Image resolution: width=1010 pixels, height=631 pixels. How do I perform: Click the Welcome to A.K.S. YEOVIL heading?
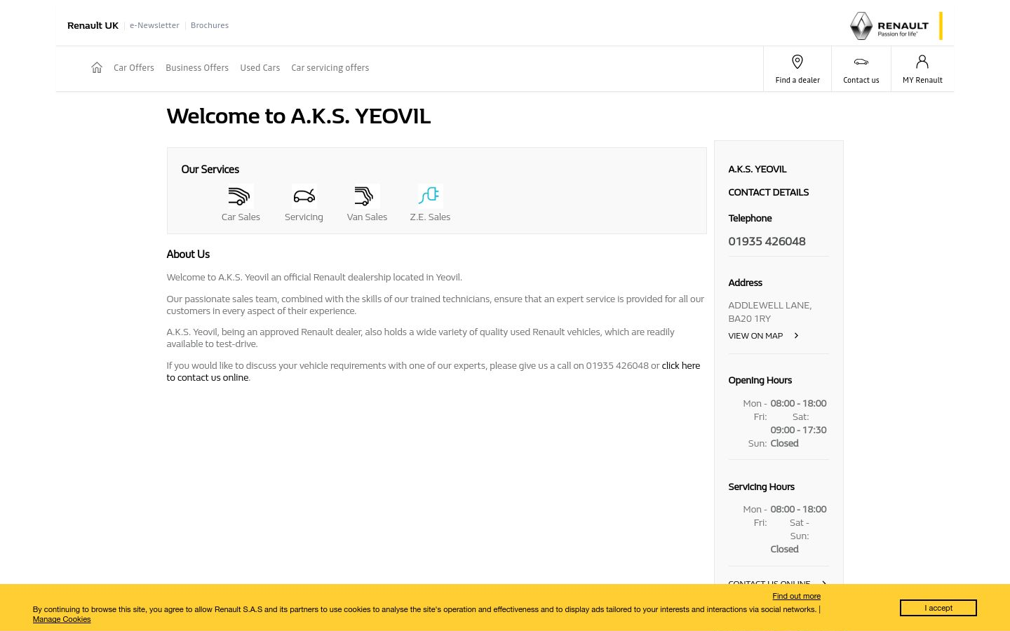[299, 116]
